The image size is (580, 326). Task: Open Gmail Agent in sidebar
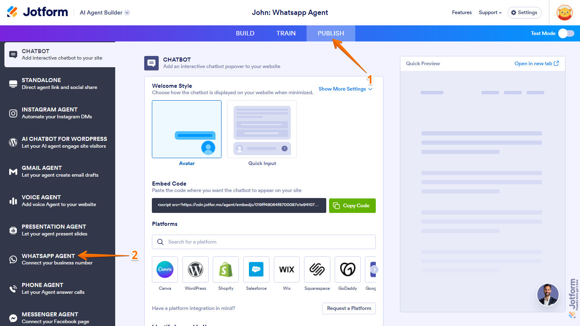(58, 171)
